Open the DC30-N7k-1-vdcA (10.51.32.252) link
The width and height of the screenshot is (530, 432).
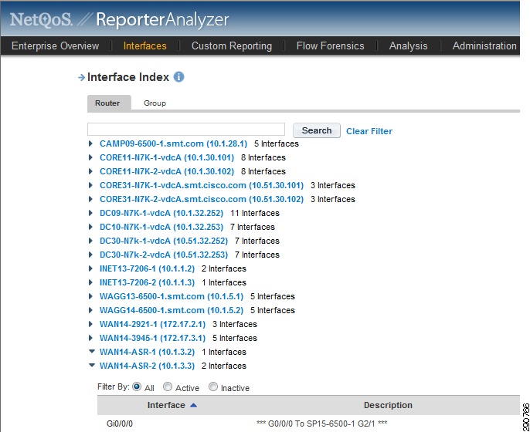(x=164, y=241)
